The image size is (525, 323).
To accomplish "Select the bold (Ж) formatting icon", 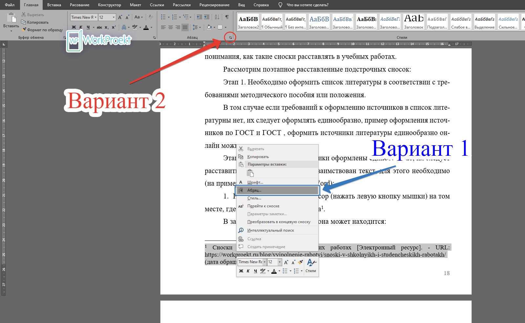I will coord(73,27).
